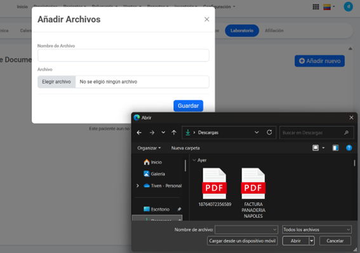Screen dimensions: 360x253
Task: Click the Abrir button
Action: point(296,241)
